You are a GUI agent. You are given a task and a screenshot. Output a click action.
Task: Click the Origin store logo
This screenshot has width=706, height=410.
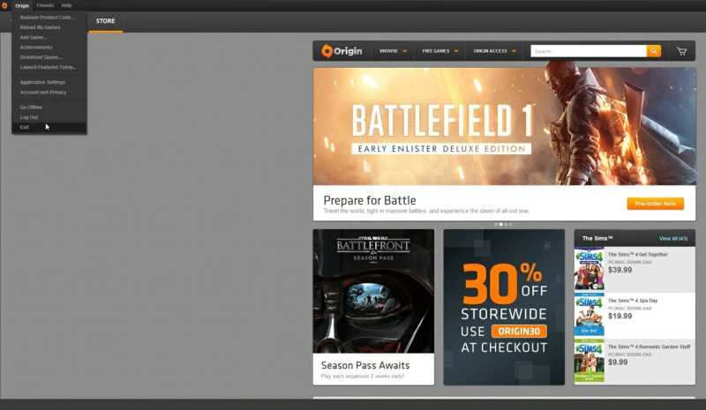click(342, 51)
